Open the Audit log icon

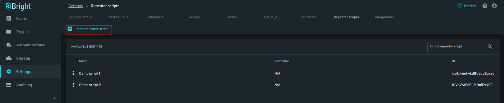click(x=9, y=85)
